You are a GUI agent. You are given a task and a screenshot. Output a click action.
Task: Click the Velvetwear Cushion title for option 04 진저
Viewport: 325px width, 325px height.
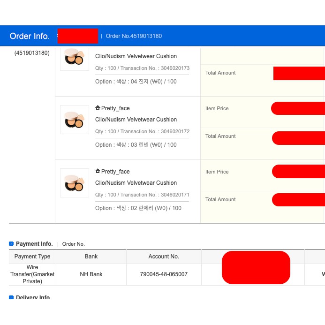point(136,56)
